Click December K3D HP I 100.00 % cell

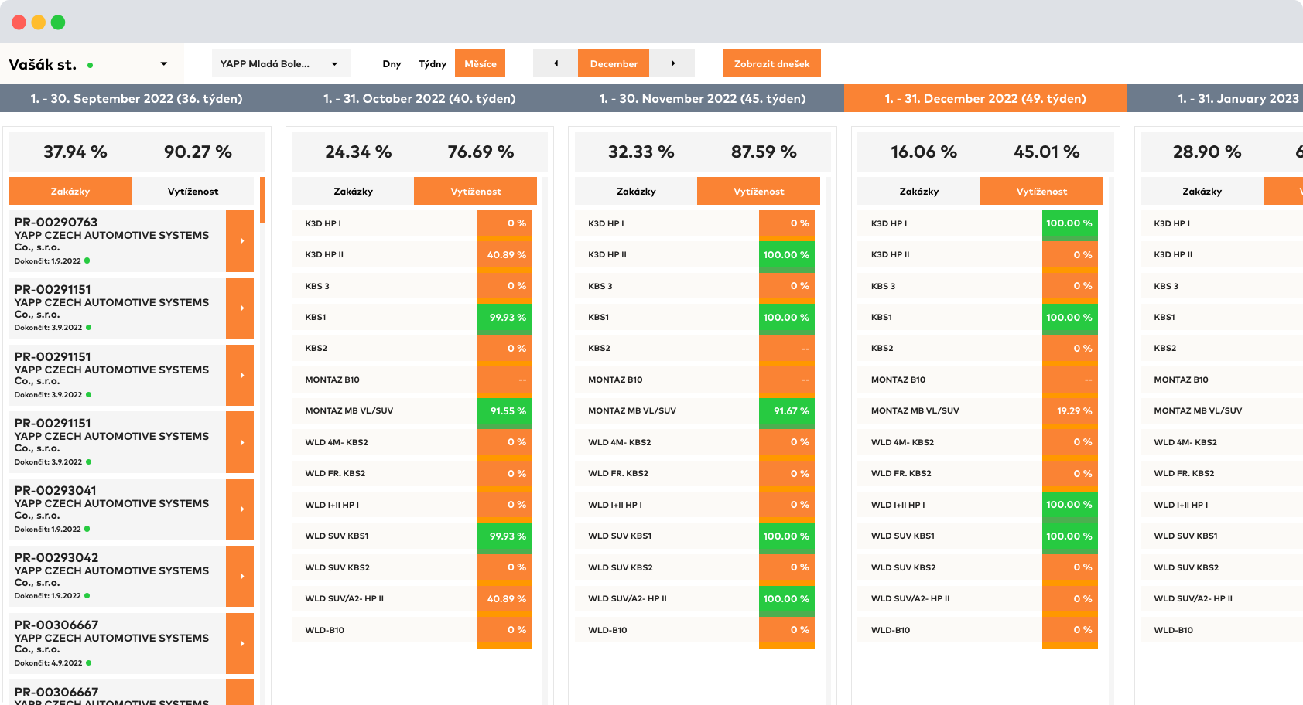pyautogui.click(x=1070, y=223)
